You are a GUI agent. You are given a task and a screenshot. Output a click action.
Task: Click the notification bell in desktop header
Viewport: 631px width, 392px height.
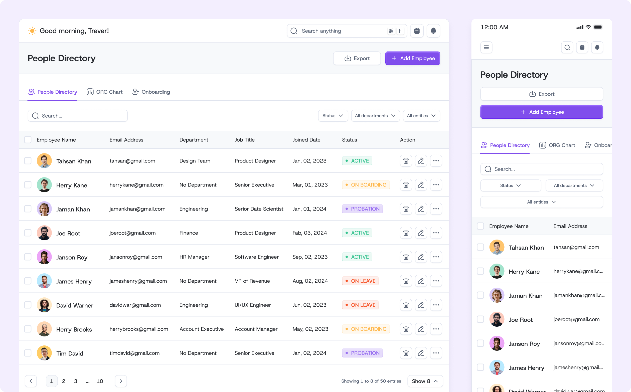click(433, 31)
